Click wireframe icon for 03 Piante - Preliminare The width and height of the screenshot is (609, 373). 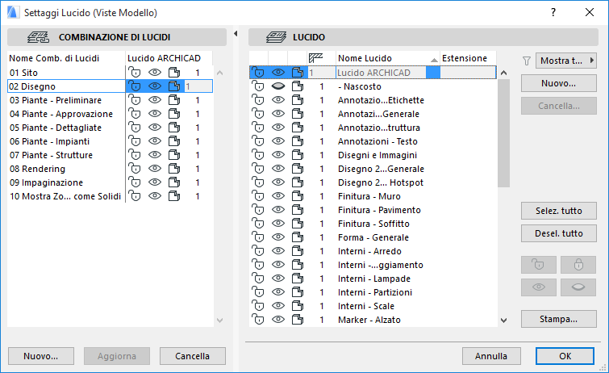pos(174,100)
